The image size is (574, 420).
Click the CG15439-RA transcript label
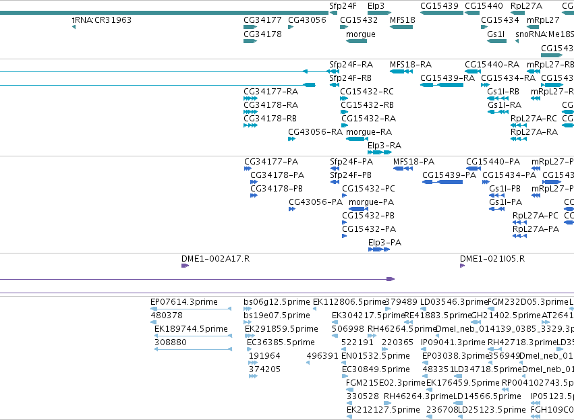pos(447,78)
